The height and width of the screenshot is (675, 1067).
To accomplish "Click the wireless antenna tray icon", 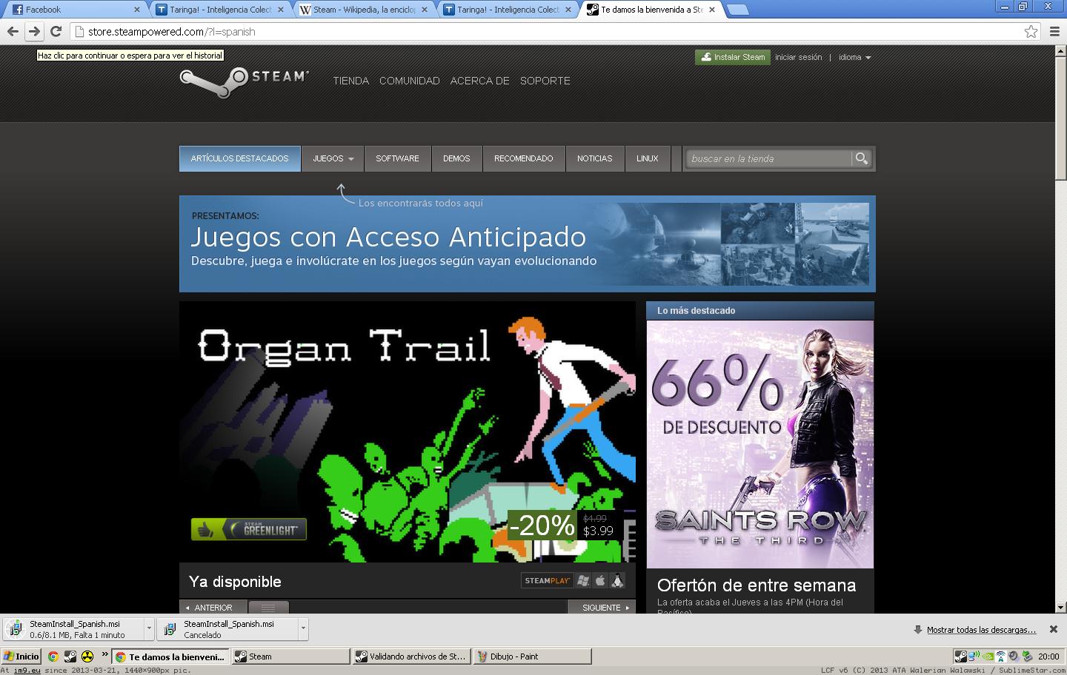I will 1000,656.
